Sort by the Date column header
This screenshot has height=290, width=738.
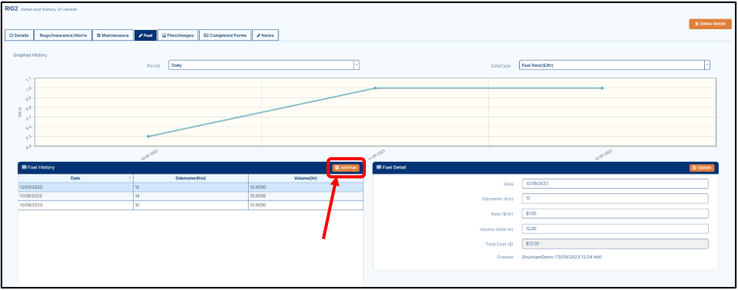76,178
